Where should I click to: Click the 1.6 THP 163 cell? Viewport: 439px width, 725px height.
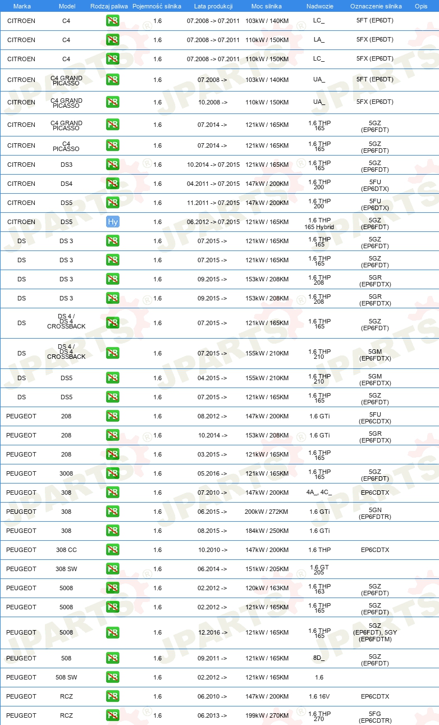click(x=319, y=589)
